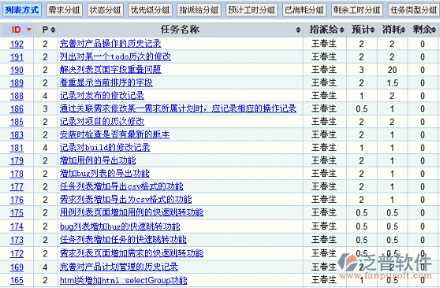Viewport: 440px width, 288px height.
Task: Open task 增加bug列表的导出功能
Action: 104,173
